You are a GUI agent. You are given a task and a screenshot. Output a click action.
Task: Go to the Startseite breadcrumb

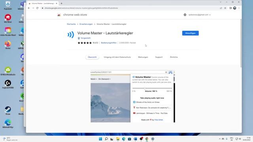pyautogui.click(x=71, y=24)
